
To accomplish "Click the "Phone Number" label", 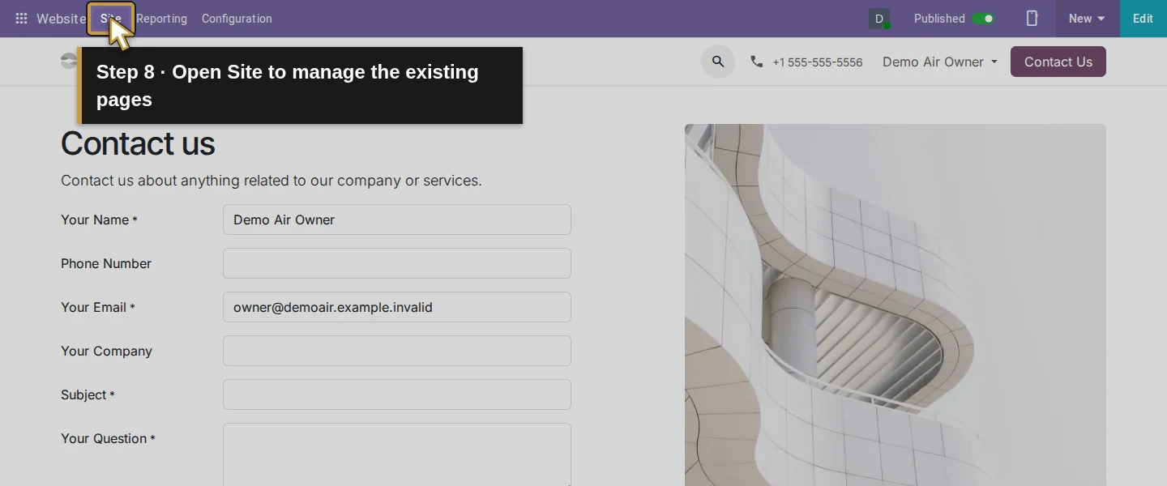I will (x=106, y=263).
